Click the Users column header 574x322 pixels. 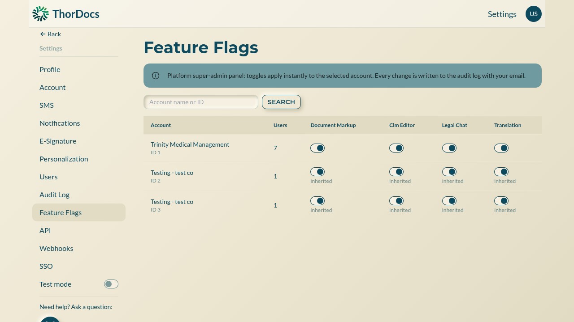click(x=280, y=125)
